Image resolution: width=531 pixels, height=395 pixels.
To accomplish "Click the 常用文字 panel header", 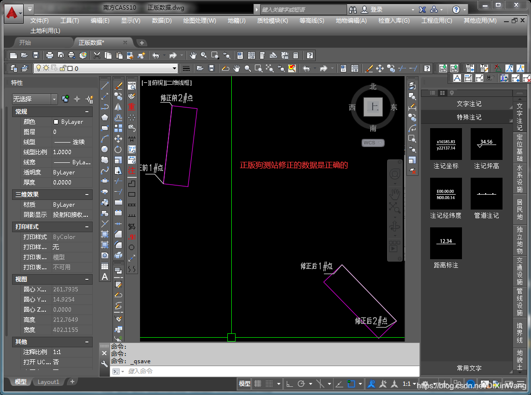I will tap(469, 368).
